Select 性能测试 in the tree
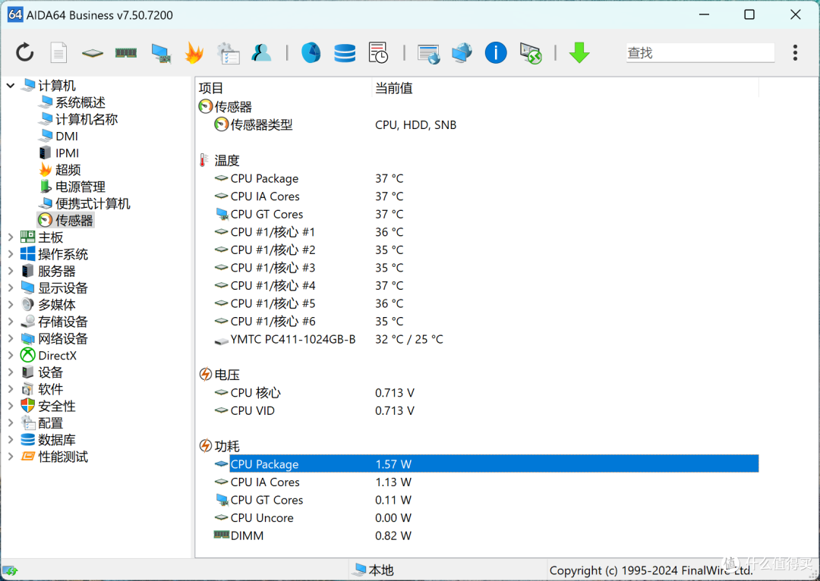 (x=63, y=457)
